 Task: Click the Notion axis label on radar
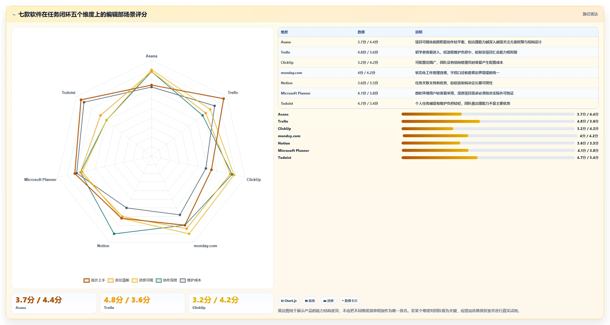click(103, 246)
